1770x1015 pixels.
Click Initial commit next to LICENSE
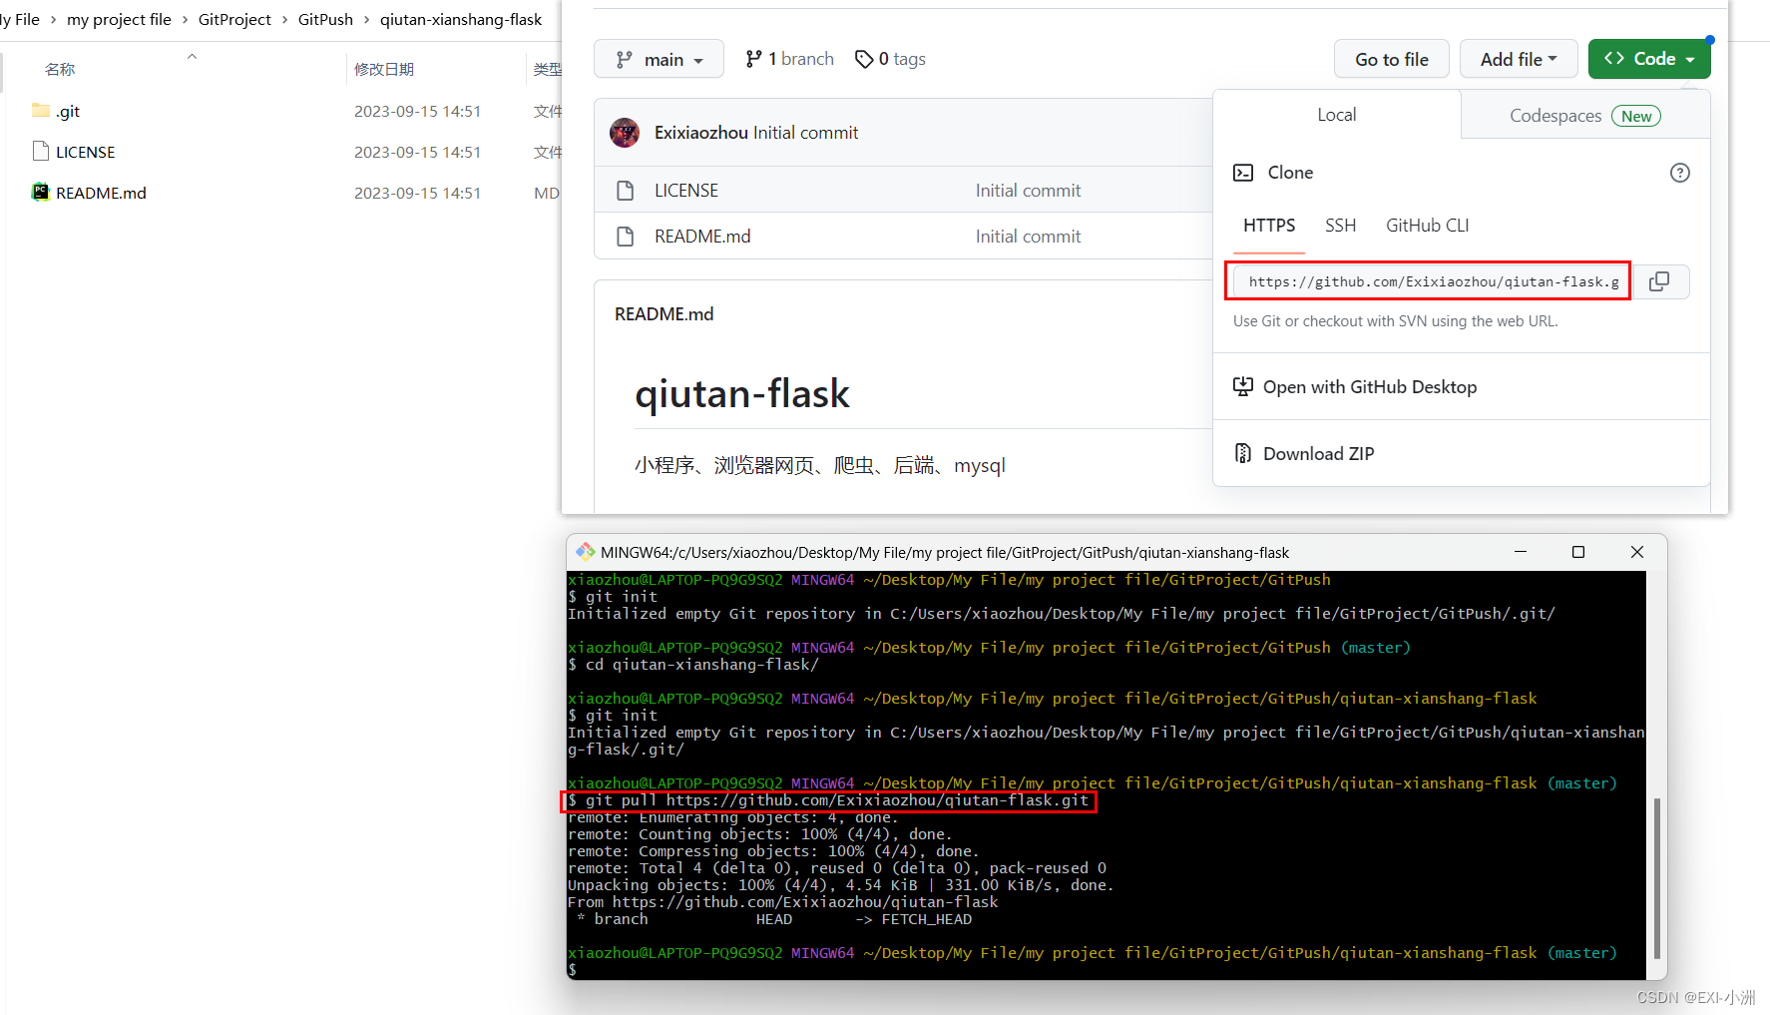[x=1028, y=191]
